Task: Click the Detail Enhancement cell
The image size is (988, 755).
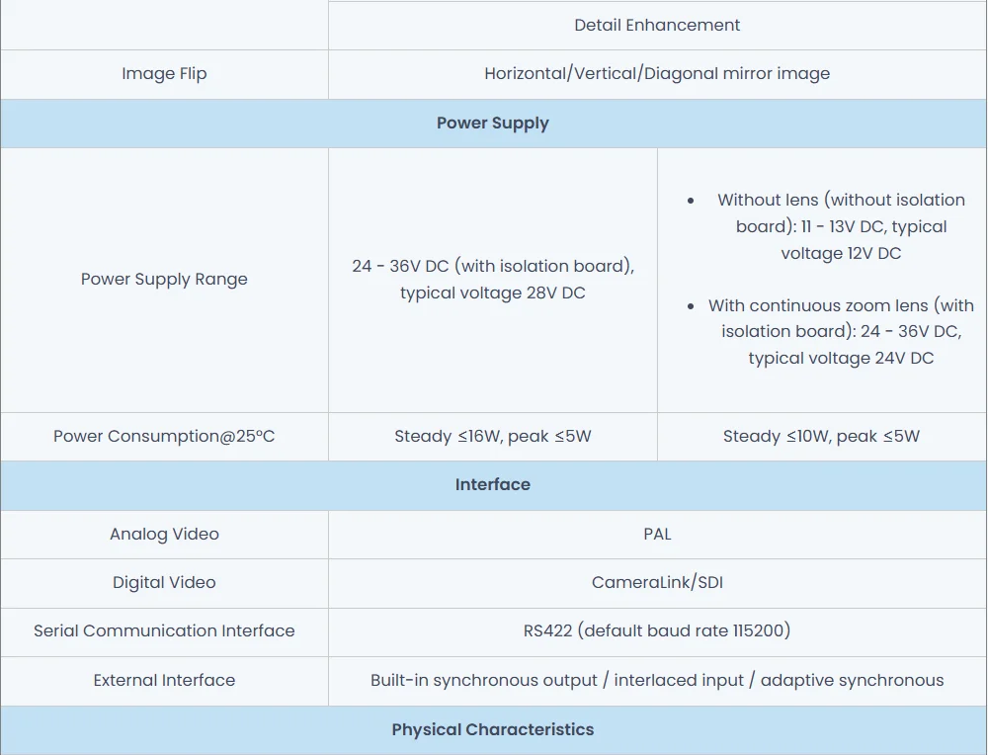Action: coord(657,25)
